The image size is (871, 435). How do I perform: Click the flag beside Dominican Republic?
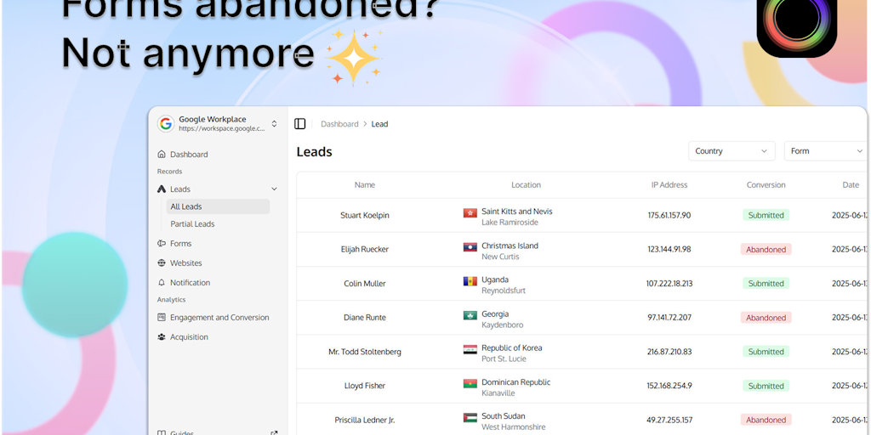[470, 383]
